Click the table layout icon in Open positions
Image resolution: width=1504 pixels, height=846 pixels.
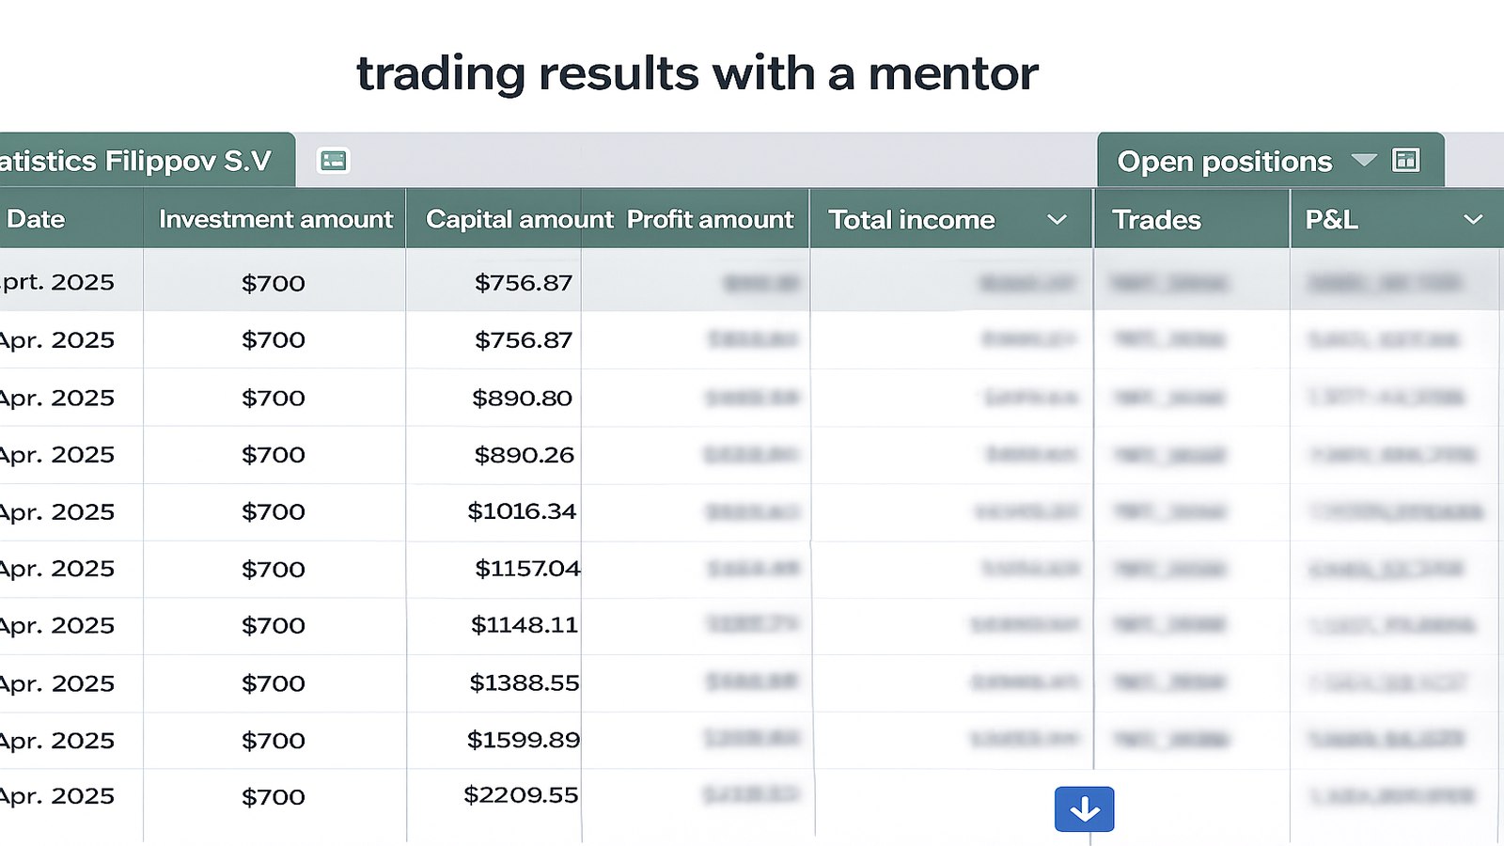tap(1405, 160)
